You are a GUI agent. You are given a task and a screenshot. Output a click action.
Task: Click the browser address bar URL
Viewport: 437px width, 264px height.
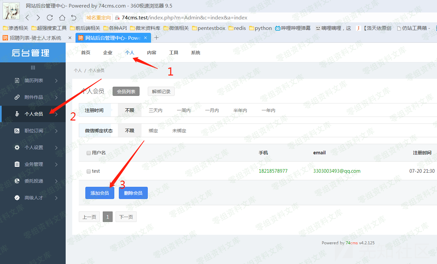point(184,18)
